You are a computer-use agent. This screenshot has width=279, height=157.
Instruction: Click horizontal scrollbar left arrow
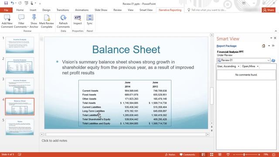42,134
